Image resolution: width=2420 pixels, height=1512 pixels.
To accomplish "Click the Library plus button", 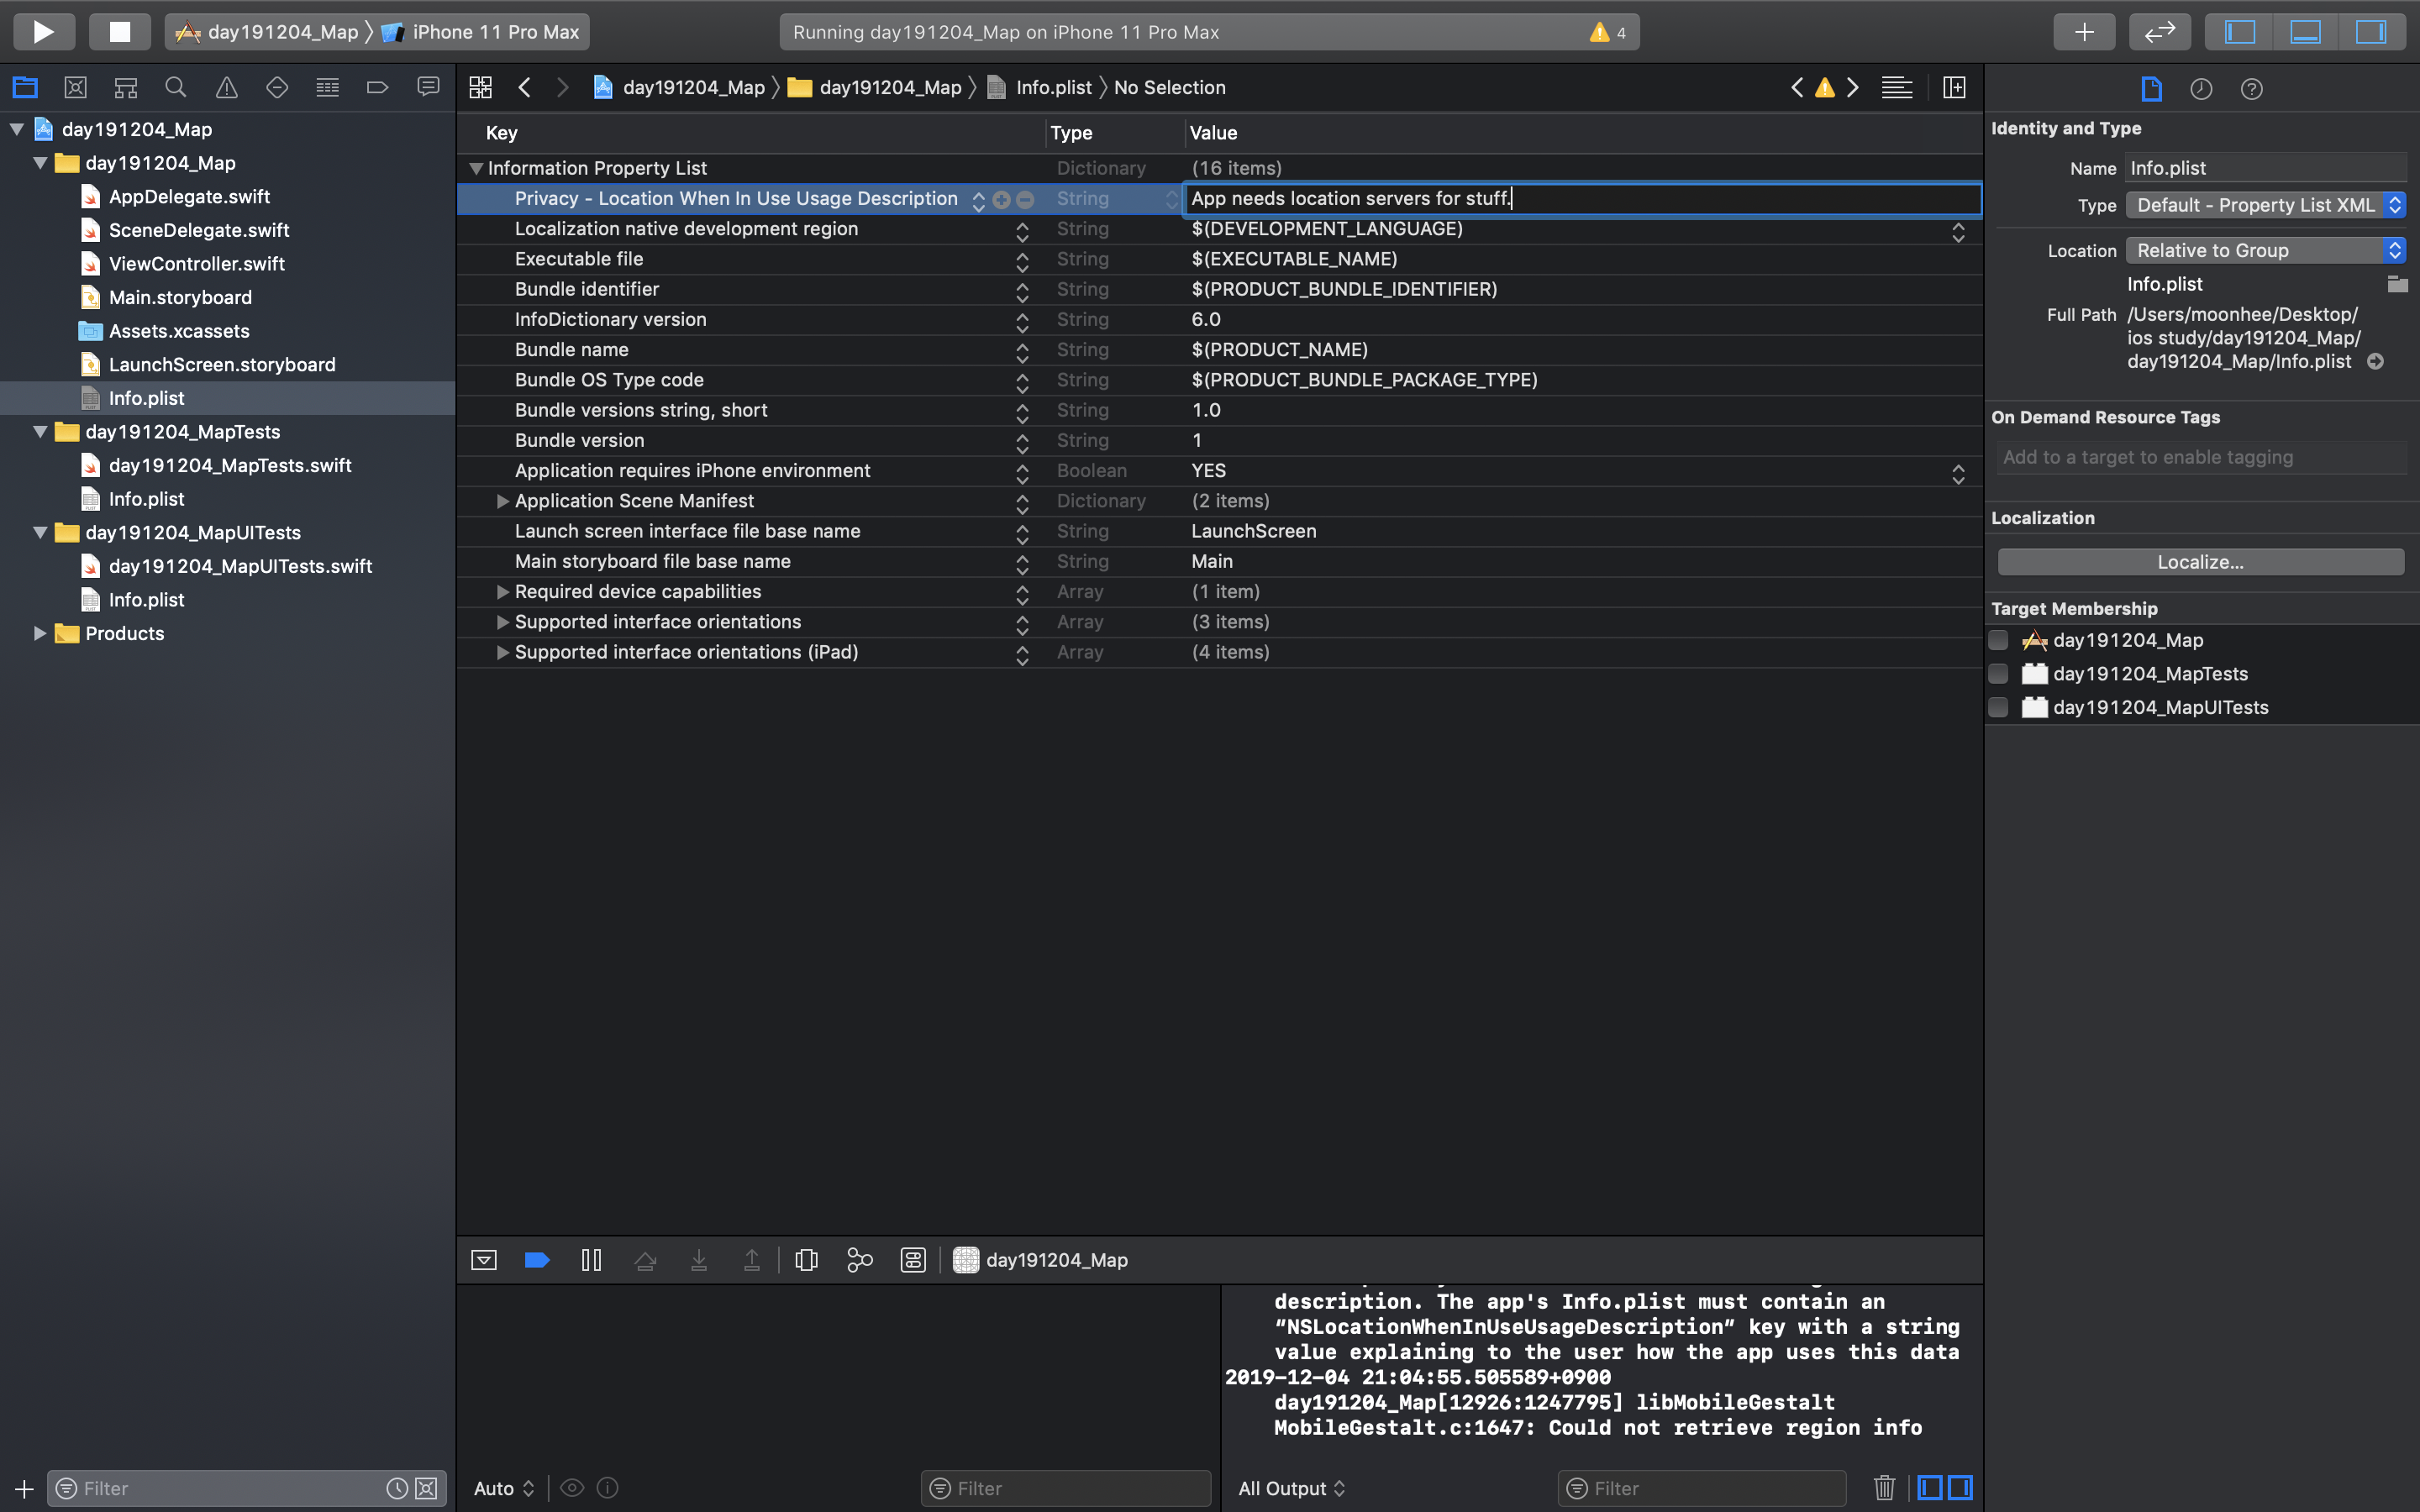I will (x=2084, y=32).
